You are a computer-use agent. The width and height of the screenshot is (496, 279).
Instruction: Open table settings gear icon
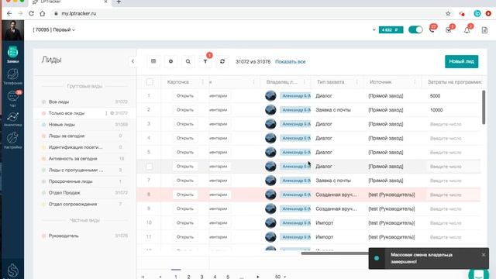coord(170,61)
